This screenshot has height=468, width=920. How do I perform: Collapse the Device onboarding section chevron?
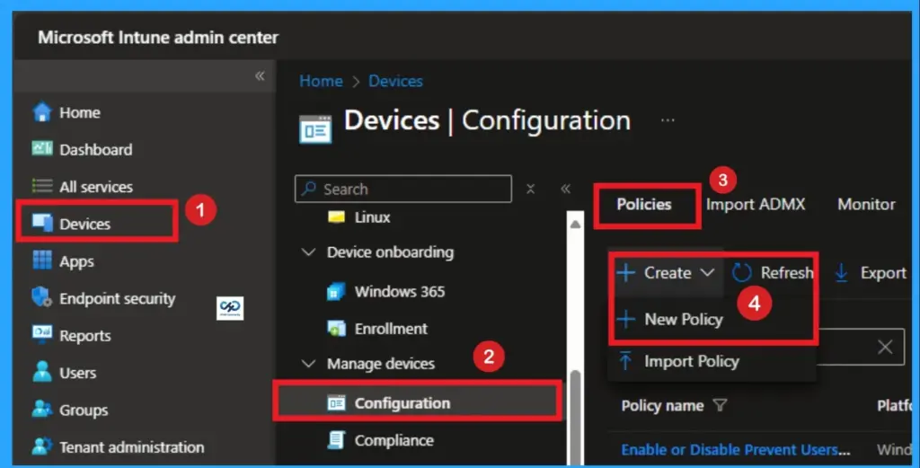pyautogui.click(x=309, y=252)
